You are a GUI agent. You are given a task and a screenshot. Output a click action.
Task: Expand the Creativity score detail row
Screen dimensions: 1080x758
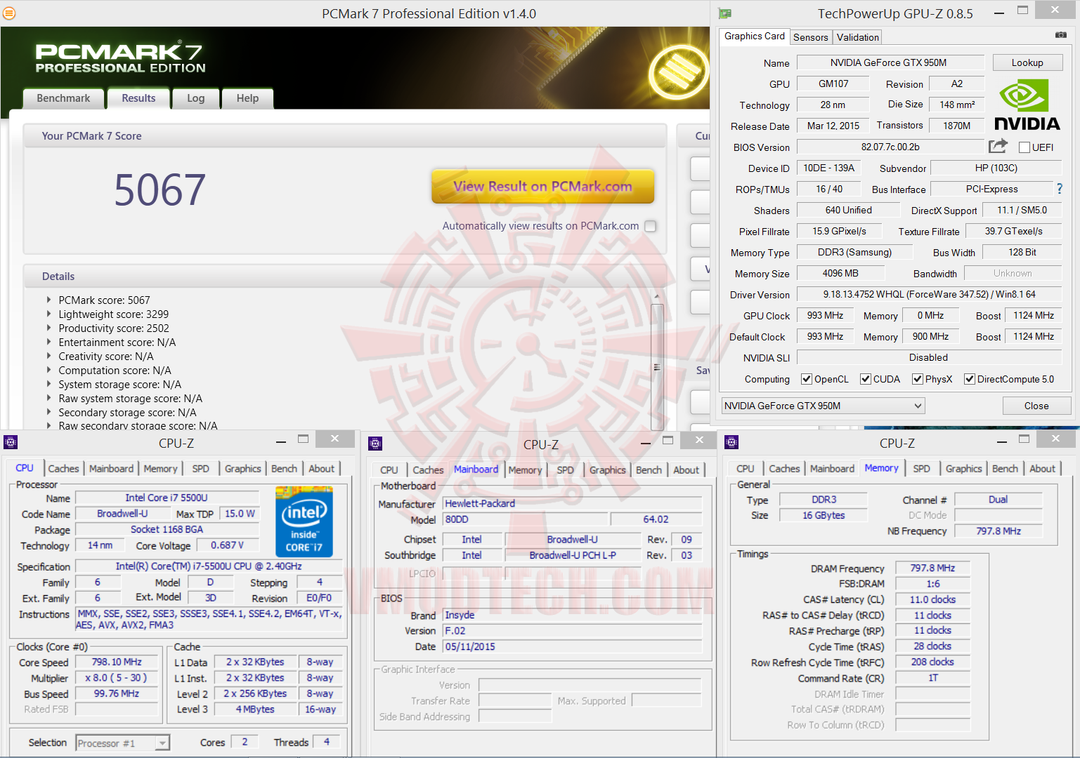[48, 356]
